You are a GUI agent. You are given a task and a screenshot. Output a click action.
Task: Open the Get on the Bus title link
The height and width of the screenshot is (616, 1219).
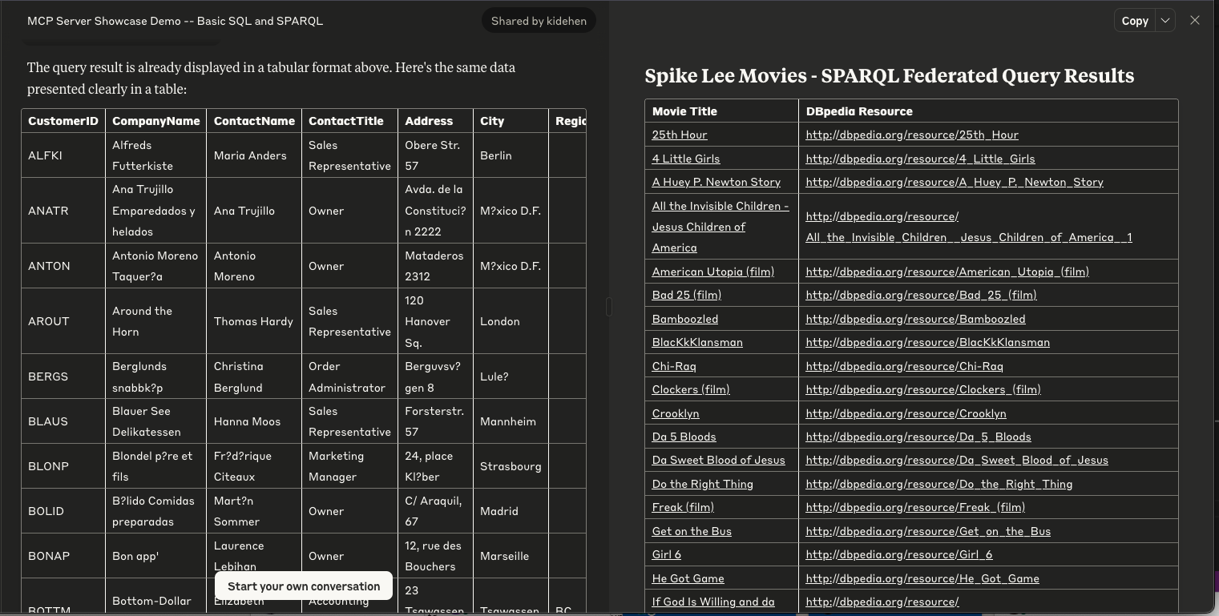click(692, 531)
